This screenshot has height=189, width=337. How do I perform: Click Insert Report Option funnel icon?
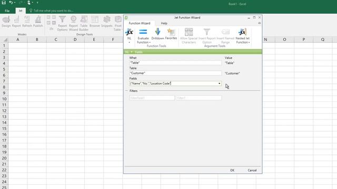[207, 32]
